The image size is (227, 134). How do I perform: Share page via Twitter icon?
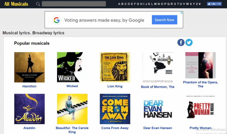point(189,42)
